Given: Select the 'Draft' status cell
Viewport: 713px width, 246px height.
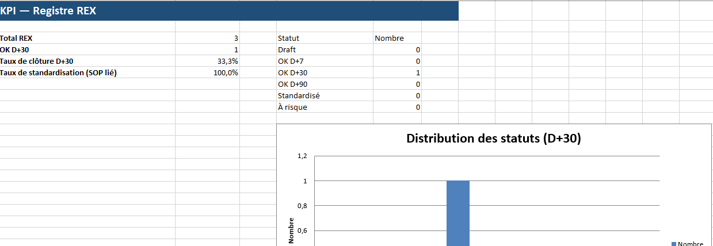Looking at the screenshot, I should pyautogui.click(x=287, y=50).
